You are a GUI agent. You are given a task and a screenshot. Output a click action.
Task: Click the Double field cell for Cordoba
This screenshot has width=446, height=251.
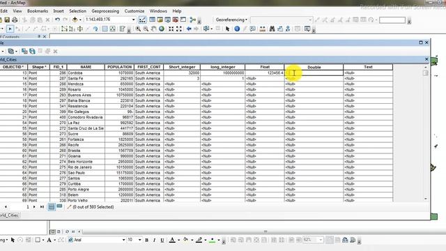coord(314,73)
